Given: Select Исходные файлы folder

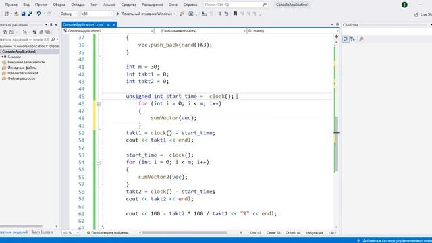Looking at the screenshot, I should tap(22, 67).
